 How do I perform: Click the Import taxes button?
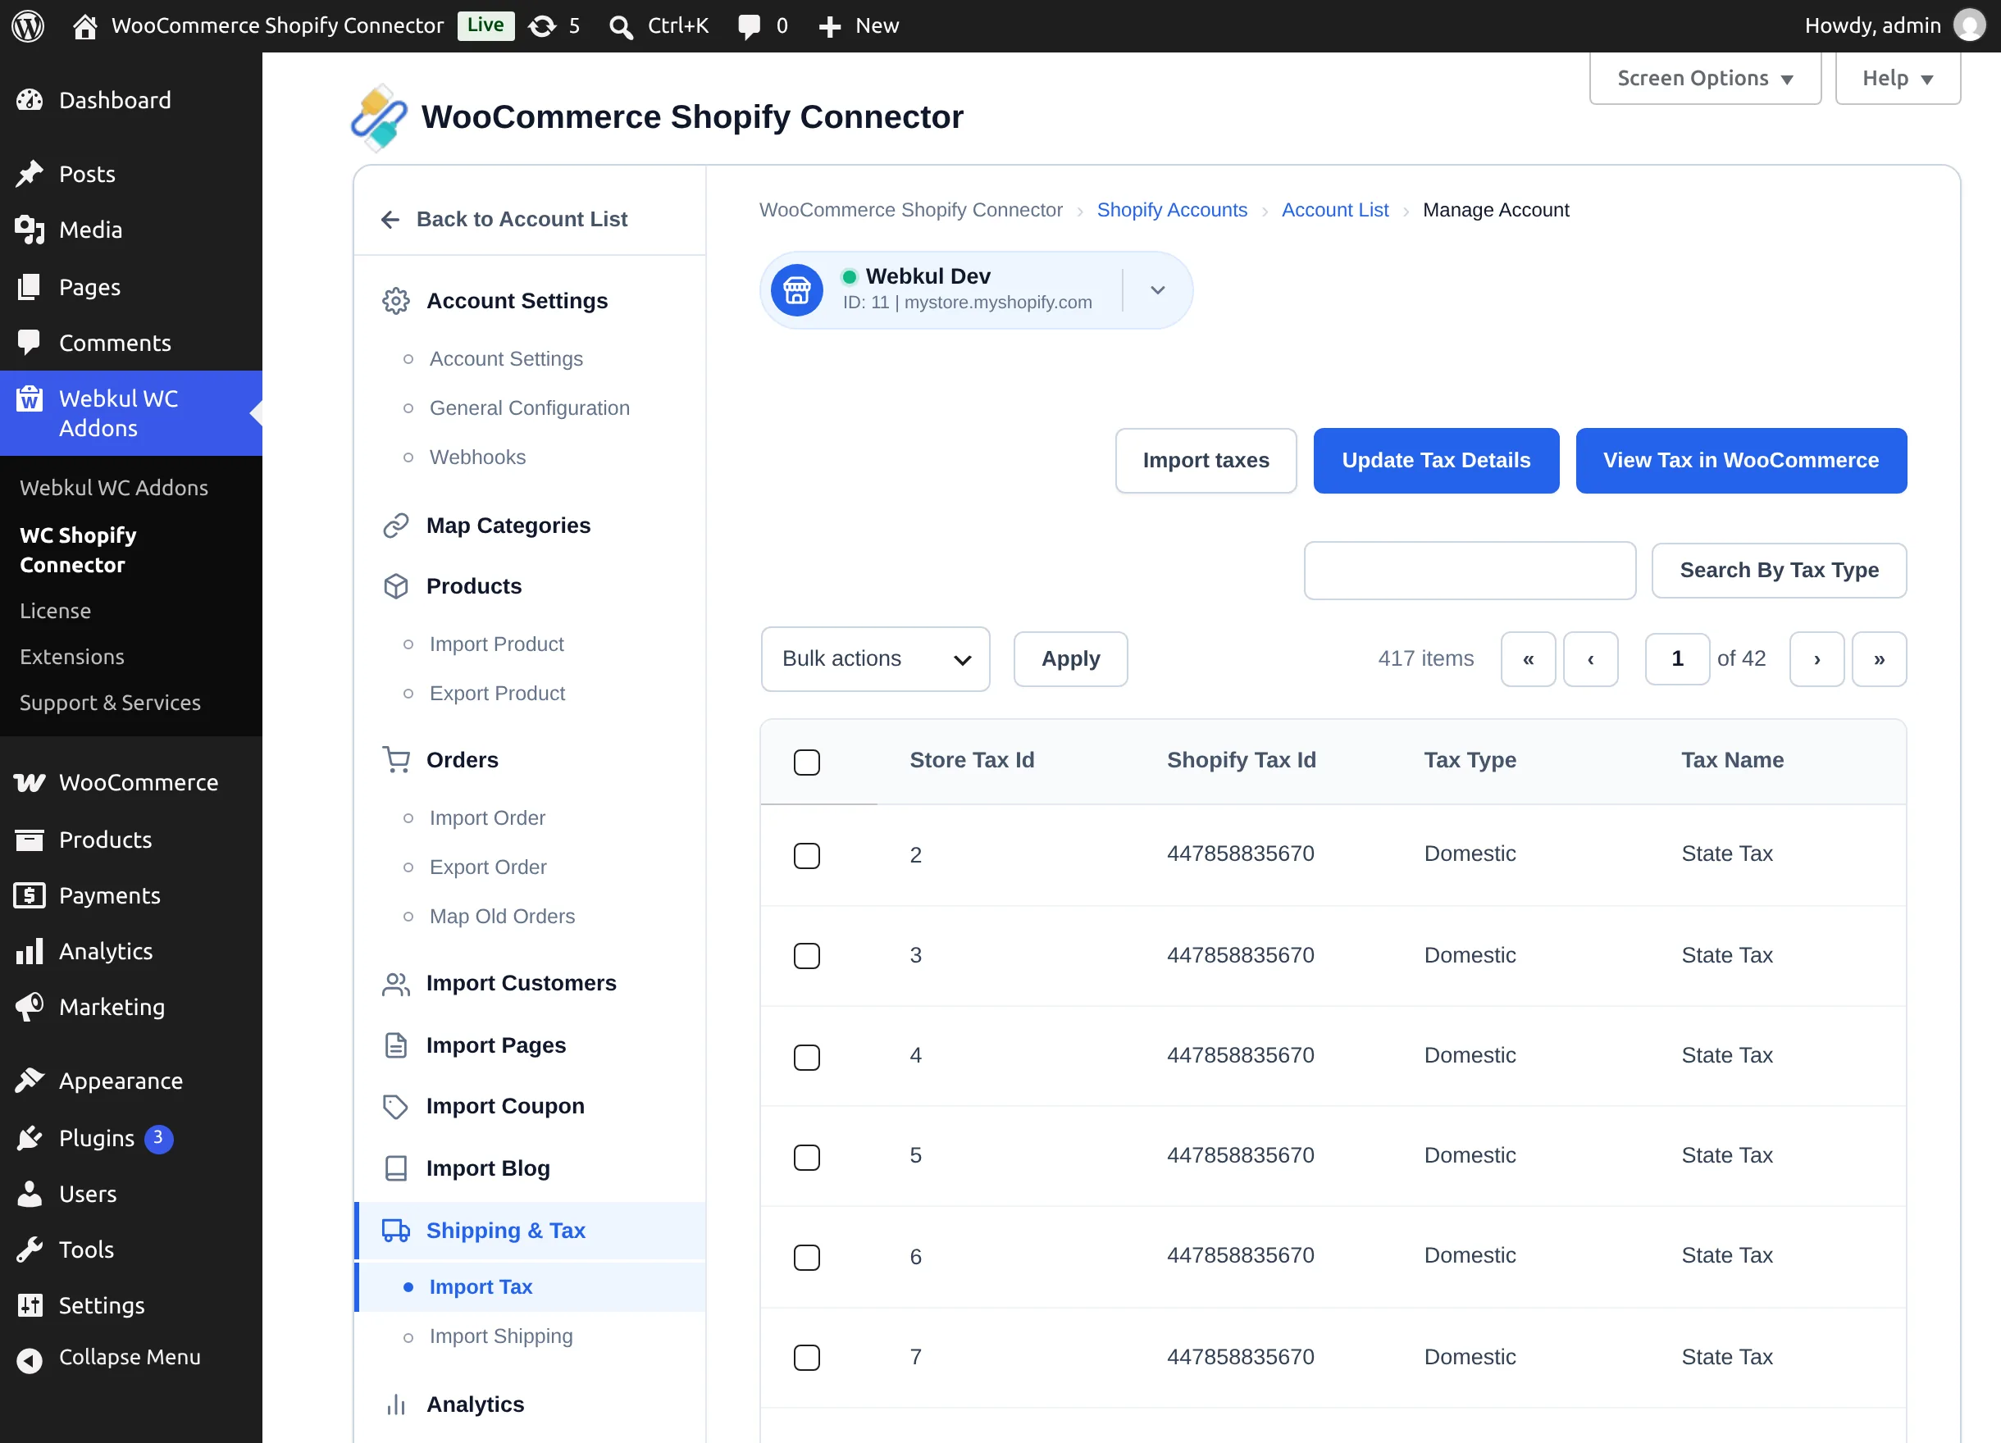[x=1206, y=461]
